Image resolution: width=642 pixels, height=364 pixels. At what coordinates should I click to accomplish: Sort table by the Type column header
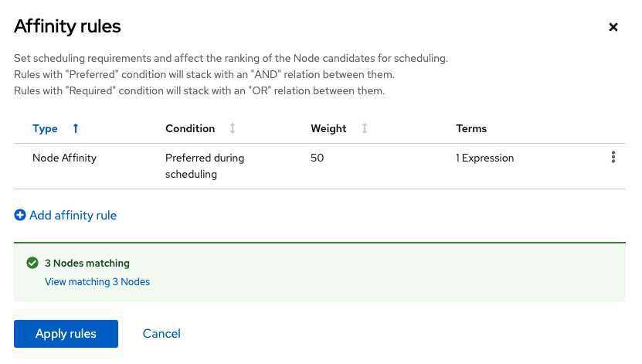click(45, 128)
